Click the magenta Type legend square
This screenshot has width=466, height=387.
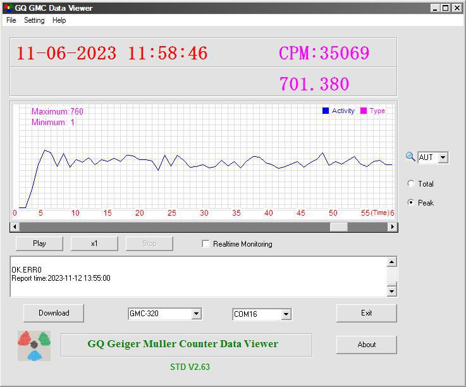click(x=363, y=111)
